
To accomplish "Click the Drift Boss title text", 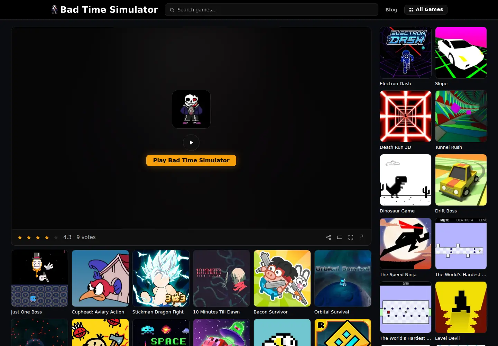I will 446,211.
